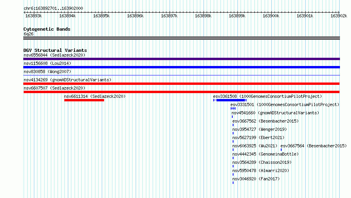351x198 pixels.
Task: Click the 163902k ruler label
Action: pos(339,16)
